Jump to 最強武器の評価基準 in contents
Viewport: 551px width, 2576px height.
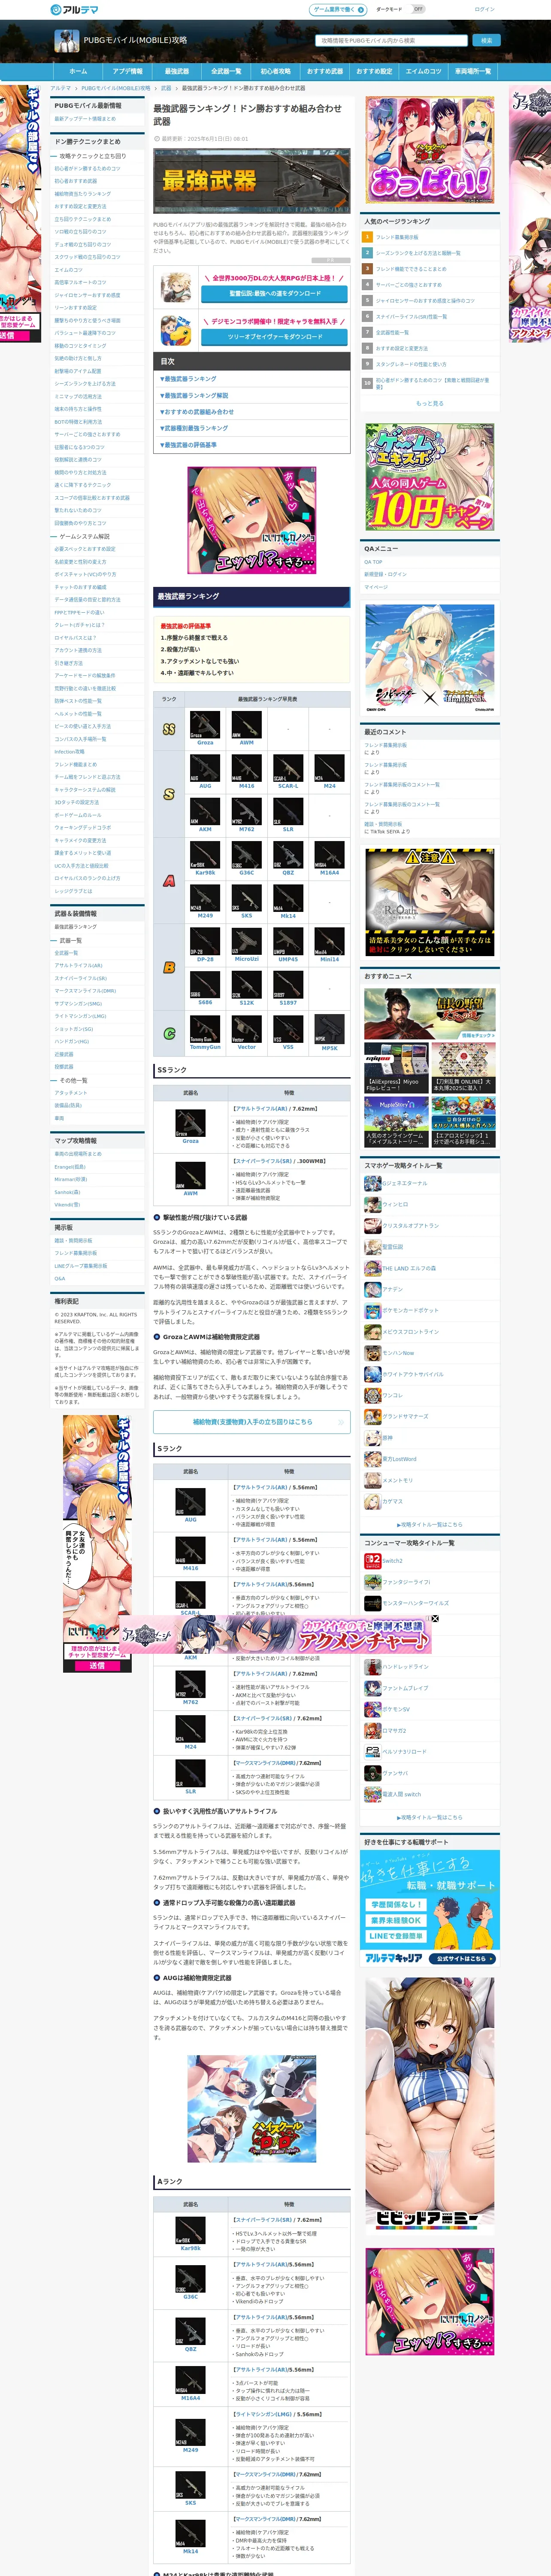[x=189, y=445]
